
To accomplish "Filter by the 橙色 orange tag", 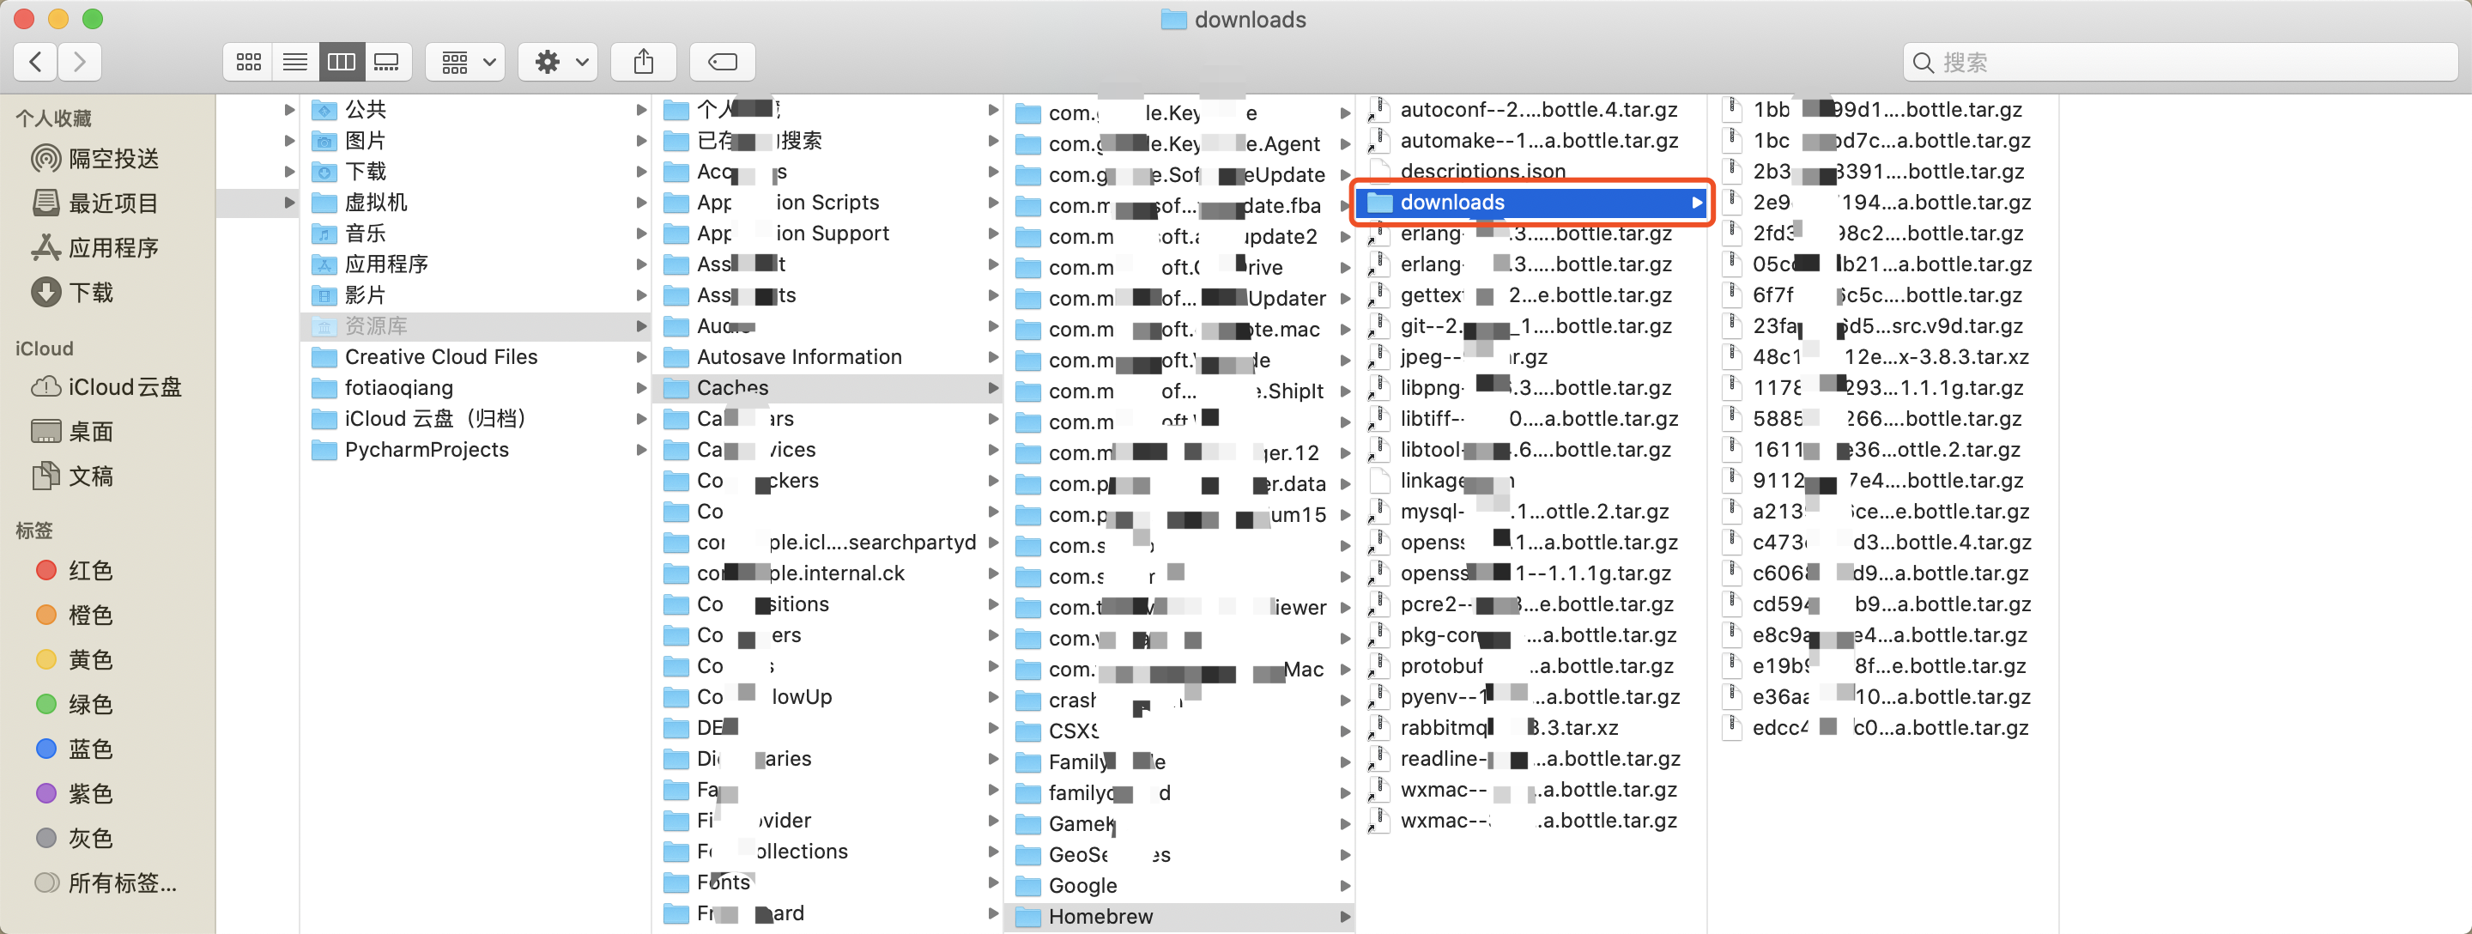I will click(x=75, y=616).
